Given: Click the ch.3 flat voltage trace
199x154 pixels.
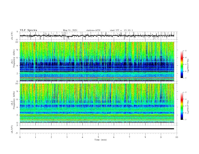Looking at the screenshot, I should (97, 129).
